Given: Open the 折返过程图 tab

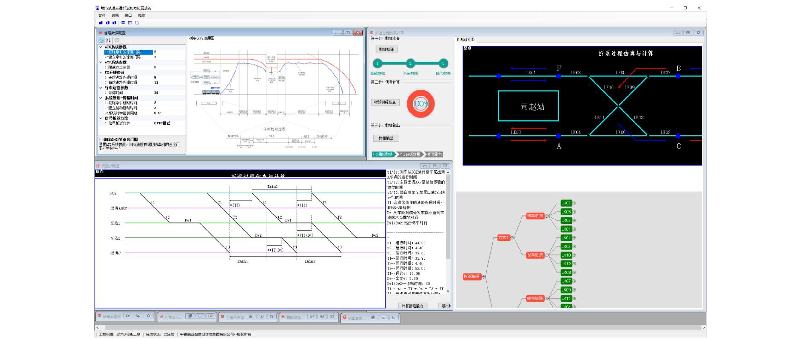Looking at the screenshot, I should (465, 40).
